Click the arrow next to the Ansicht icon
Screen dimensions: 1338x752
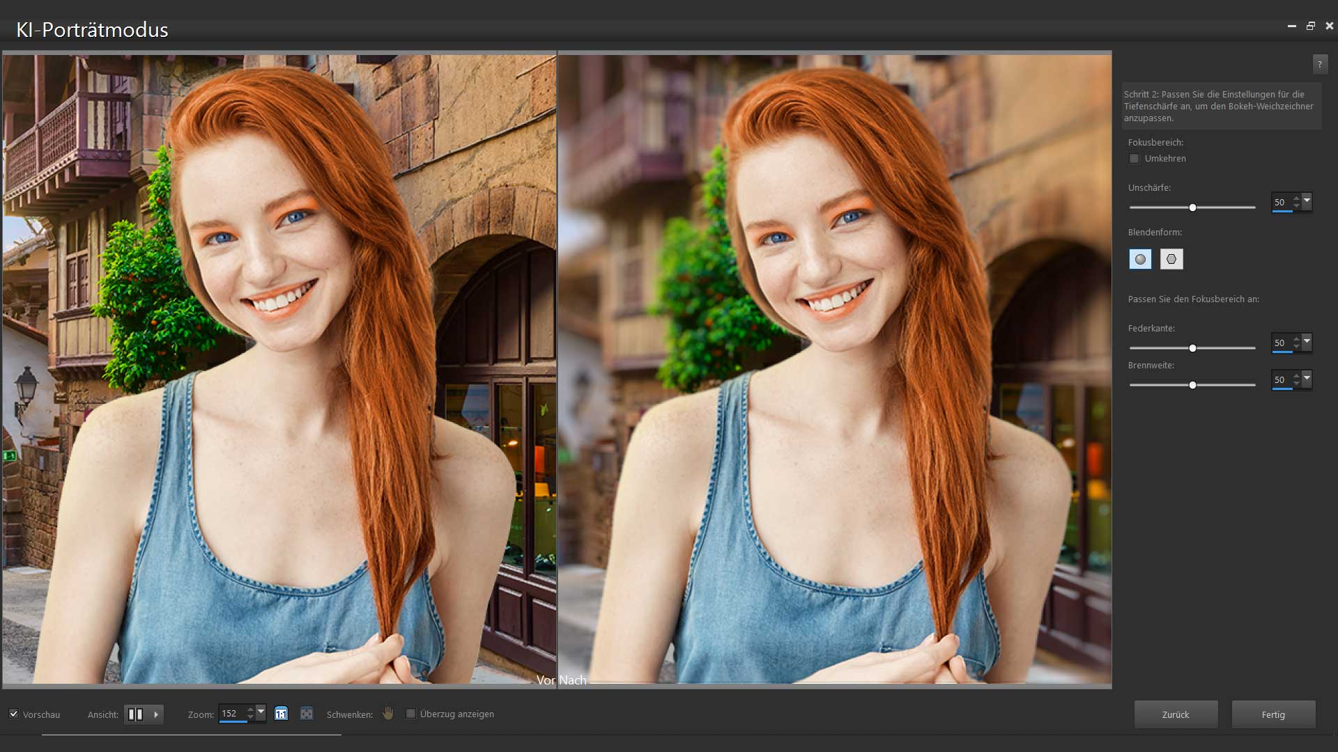pos(155,714)
